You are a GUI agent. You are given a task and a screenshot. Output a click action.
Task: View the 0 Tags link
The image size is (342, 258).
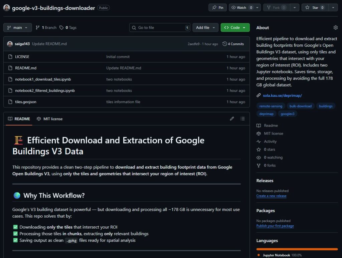[68, 28]
